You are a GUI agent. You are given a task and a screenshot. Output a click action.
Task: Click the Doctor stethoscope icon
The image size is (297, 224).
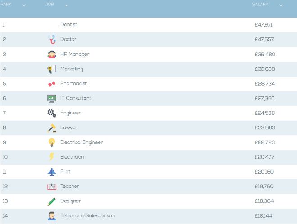[52, 40]
